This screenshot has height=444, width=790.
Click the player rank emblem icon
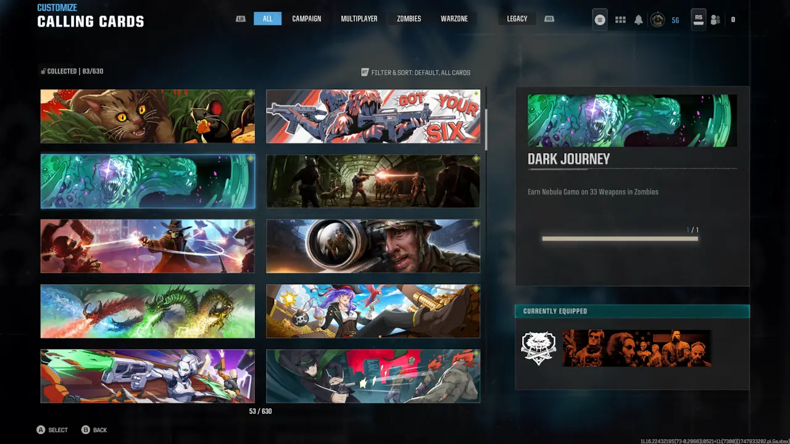pyautogui.click(x=657, y=20)
